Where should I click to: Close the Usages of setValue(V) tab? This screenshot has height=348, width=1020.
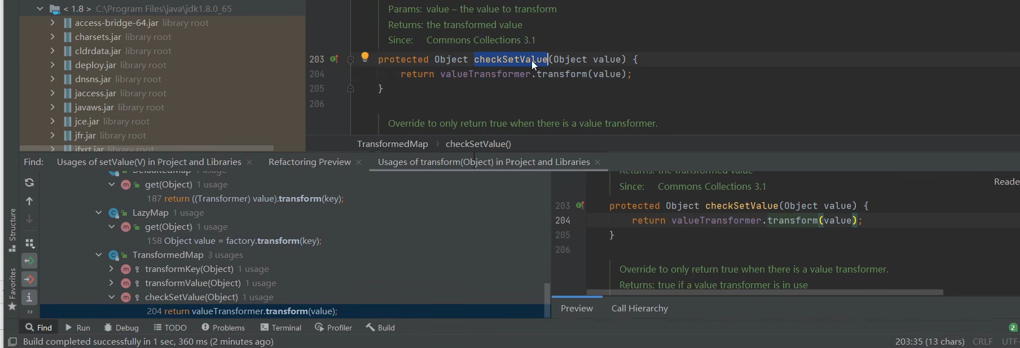click(x=249, y=162)
